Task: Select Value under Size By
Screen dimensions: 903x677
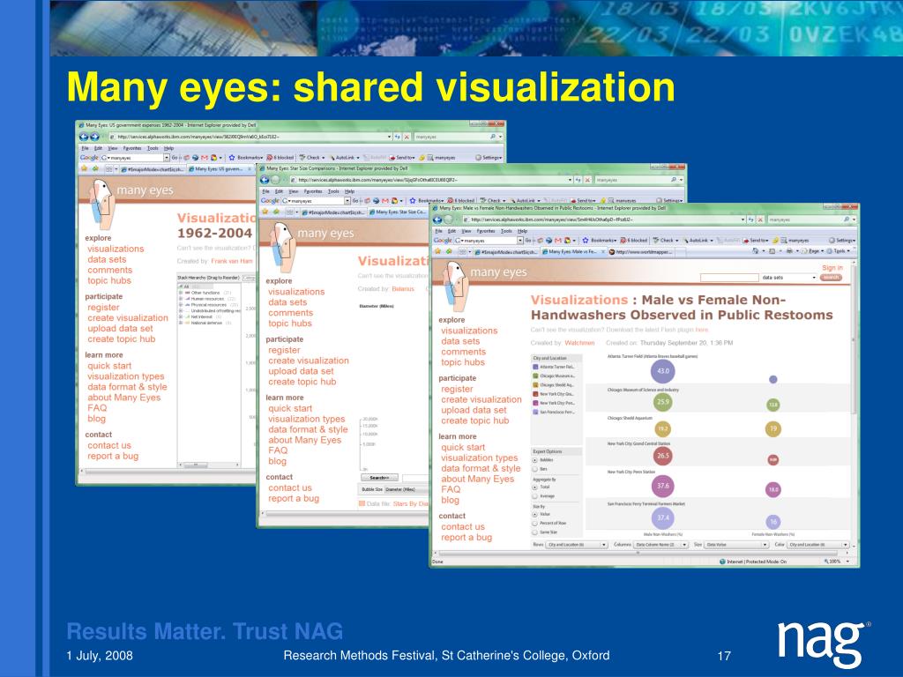Action: [x=534, y=514]
